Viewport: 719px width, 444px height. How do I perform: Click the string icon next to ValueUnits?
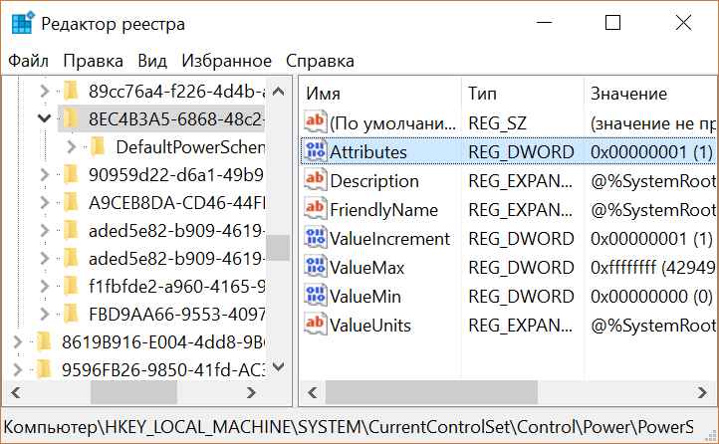coord(316,324)
